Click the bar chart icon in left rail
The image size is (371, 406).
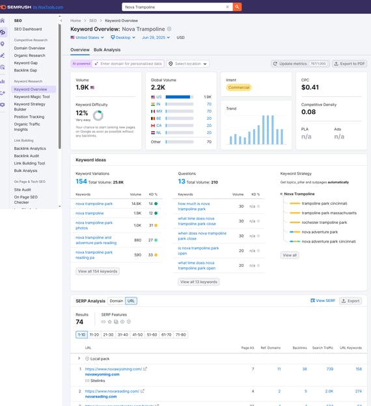(x=3, y=81)
